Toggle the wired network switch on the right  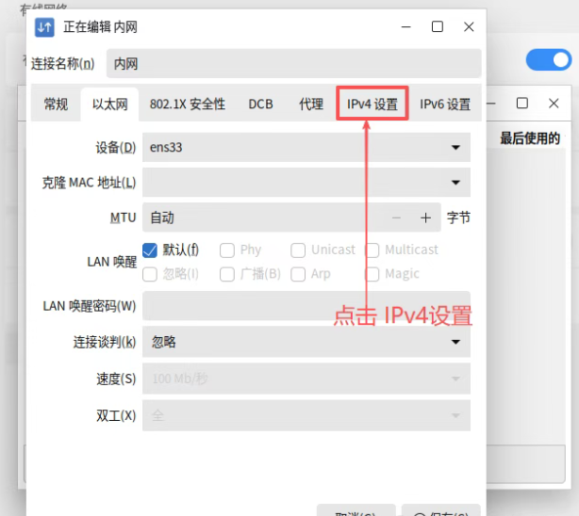tap(548, 60)
